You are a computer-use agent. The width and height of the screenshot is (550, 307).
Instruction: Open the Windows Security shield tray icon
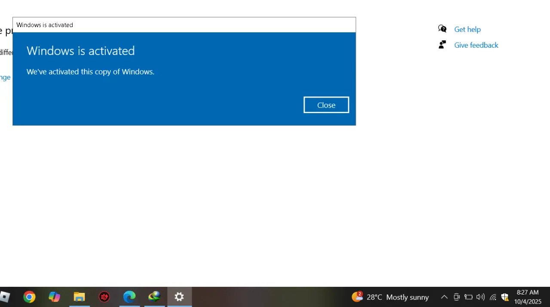coord(505,297)
